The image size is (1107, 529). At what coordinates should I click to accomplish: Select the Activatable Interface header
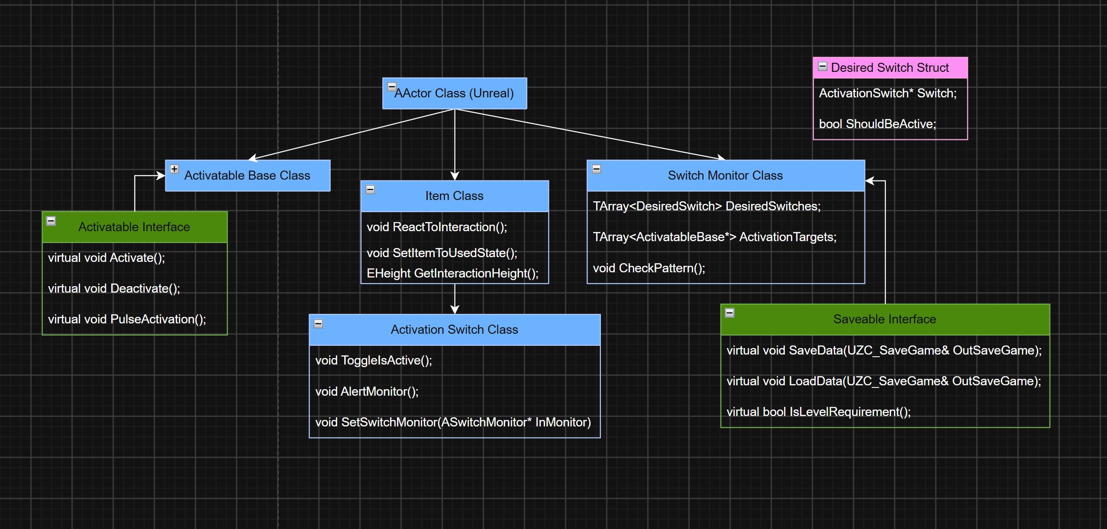[x=135, y=227]
